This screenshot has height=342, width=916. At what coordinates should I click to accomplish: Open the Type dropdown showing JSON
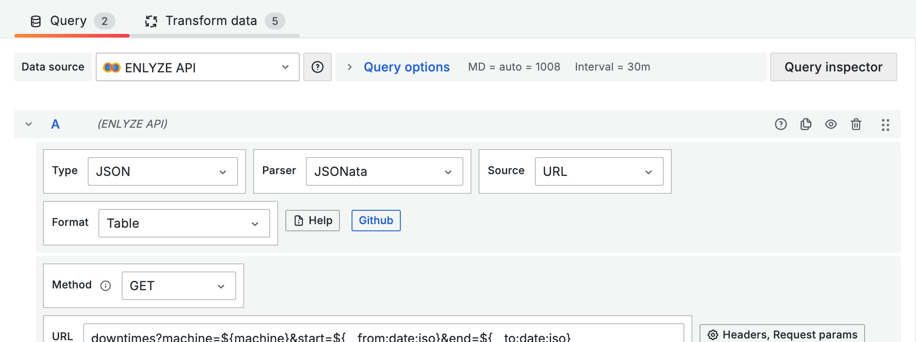162,171
